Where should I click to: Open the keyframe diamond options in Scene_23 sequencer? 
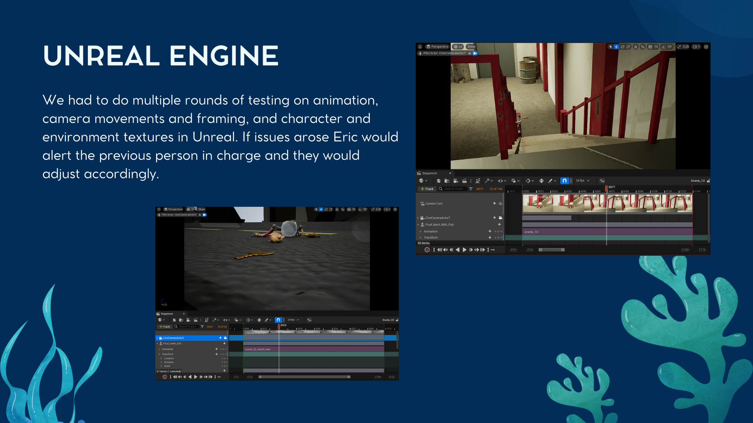[249, 320]
